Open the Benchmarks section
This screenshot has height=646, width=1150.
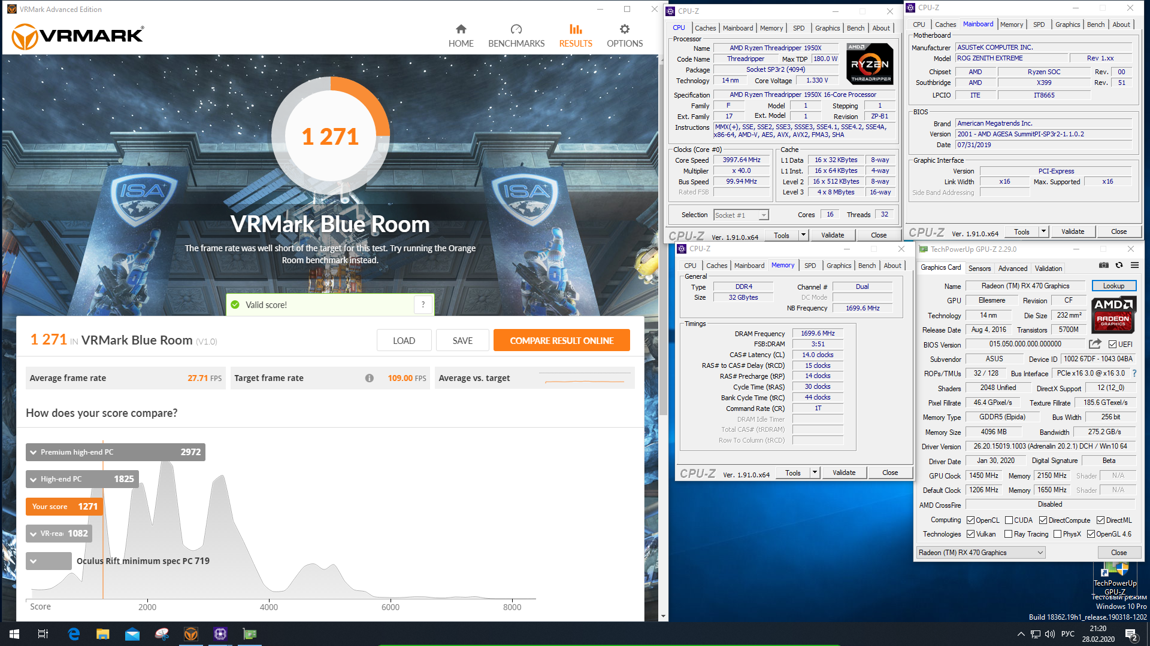tap(516, 36)
